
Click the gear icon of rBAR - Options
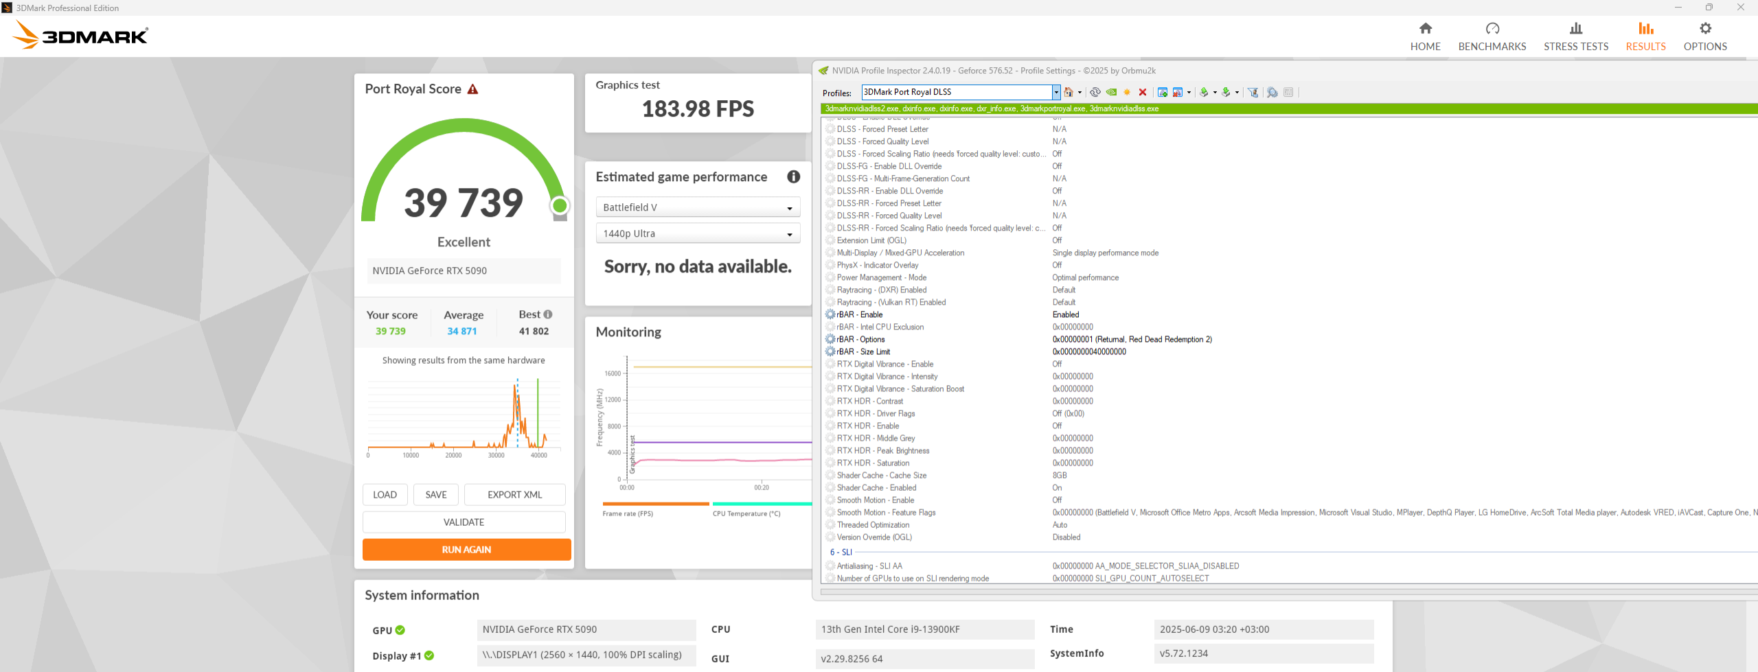830,340
